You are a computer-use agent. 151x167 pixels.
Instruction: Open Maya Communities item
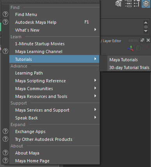click(x=54, y=89)
